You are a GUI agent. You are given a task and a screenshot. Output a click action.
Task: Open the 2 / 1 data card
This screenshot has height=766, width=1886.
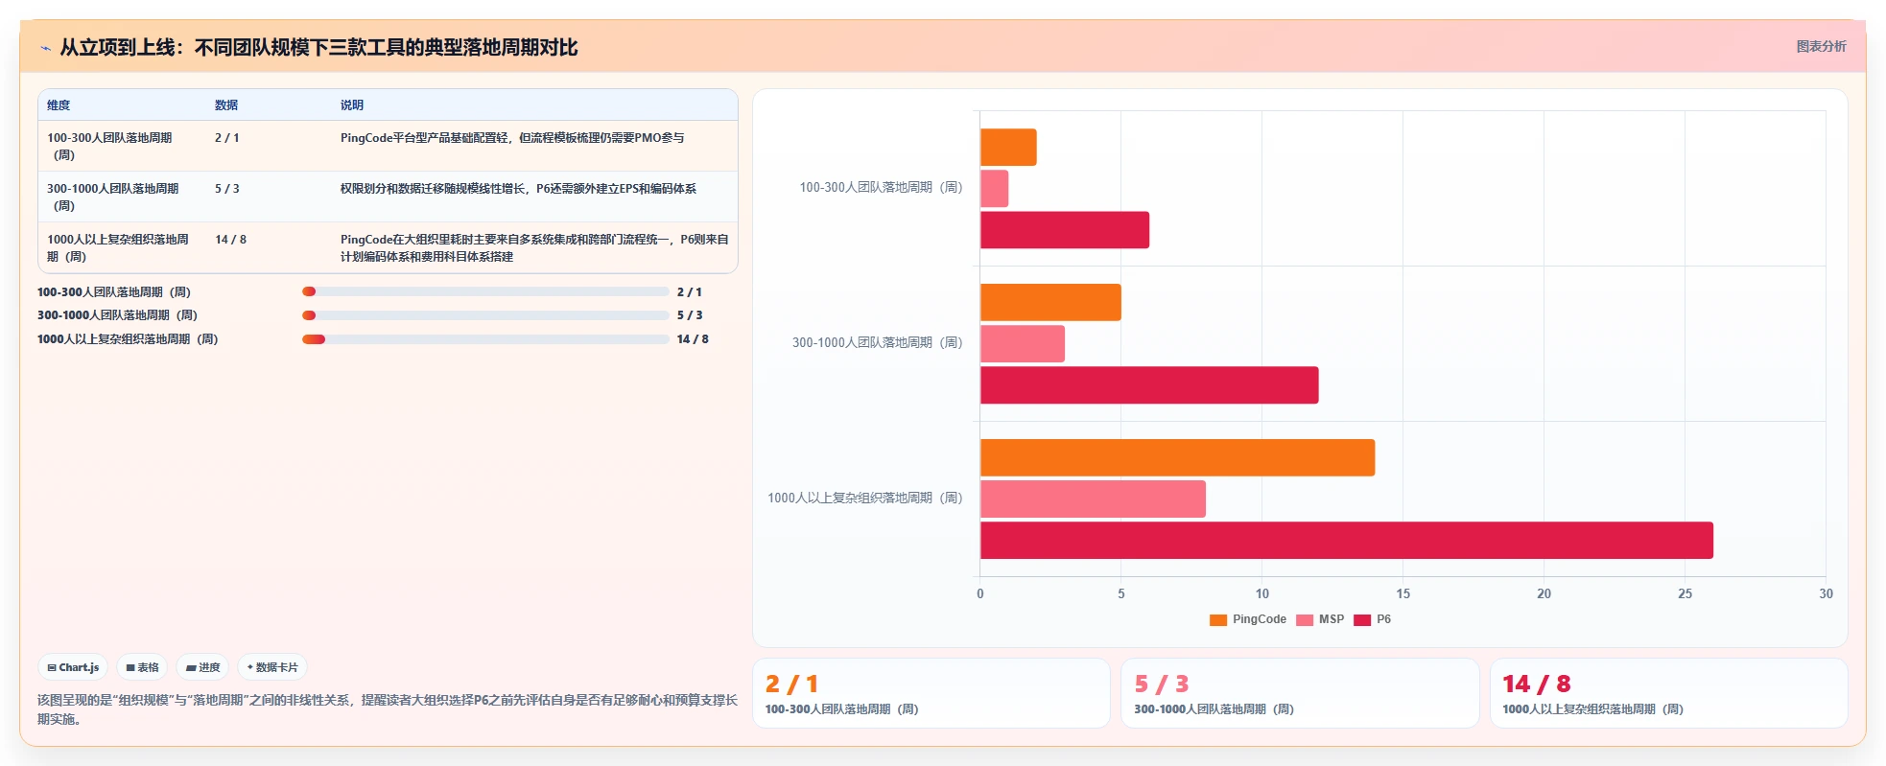point(931,693)
